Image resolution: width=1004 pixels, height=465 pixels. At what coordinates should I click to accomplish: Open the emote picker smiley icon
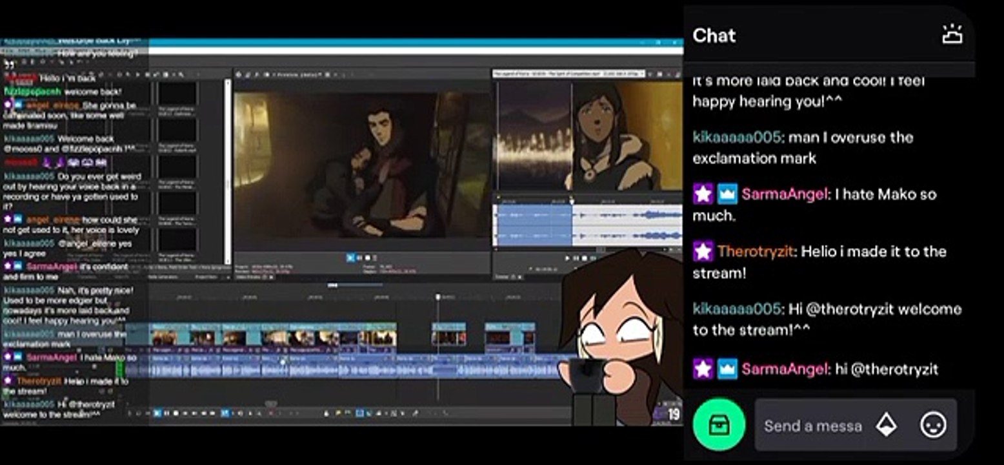[933, 425]
